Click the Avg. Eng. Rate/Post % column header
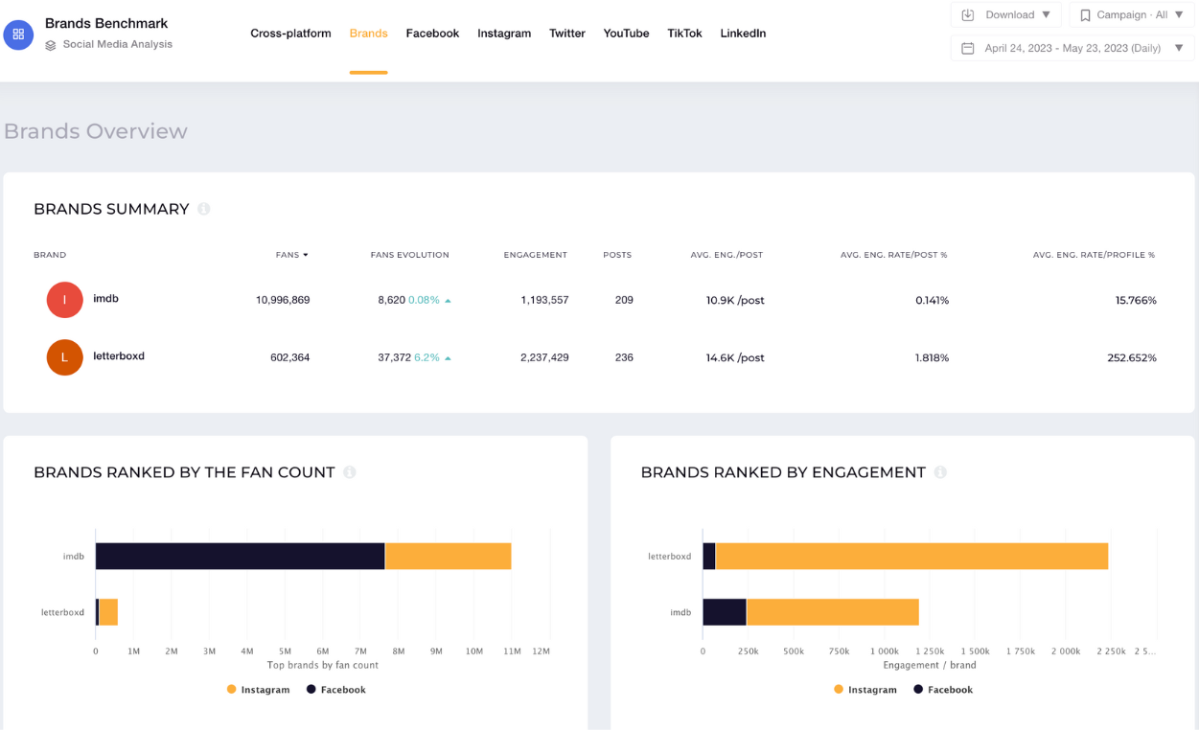Viewport: 1199px width, 731px height. pyautogui.click(x=893, y=255)
